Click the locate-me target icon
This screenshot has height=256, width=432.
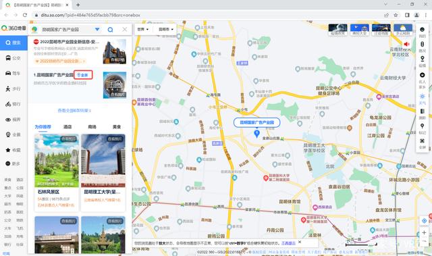point(425,222)
